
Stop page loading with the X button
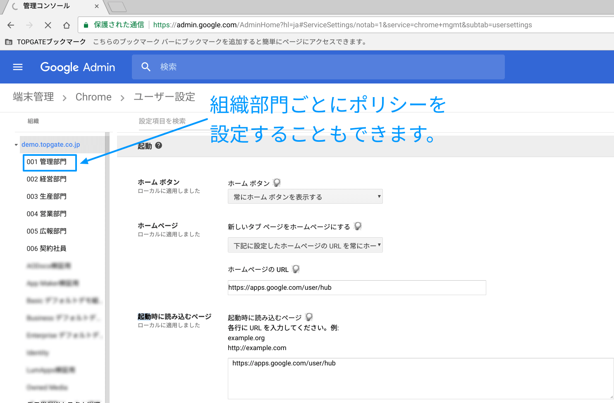[48, 25]
